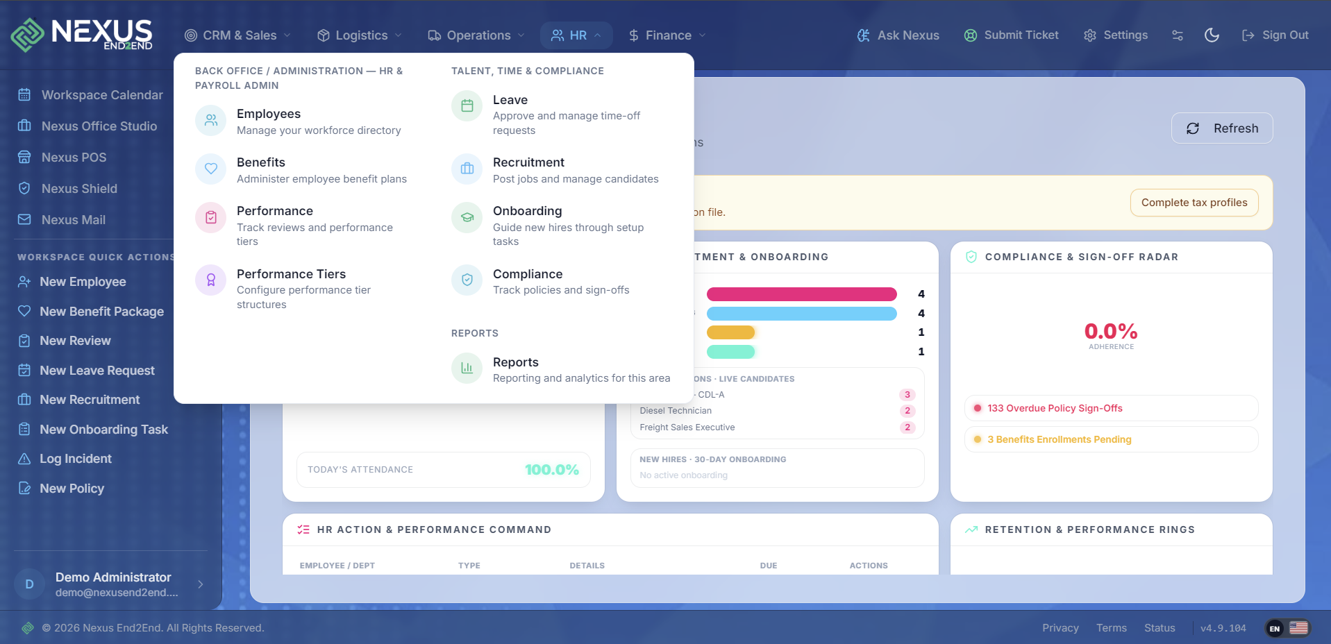Collapse the HR dropdown menu
This screenshot has height=644, width=1331.
(576, 35)
